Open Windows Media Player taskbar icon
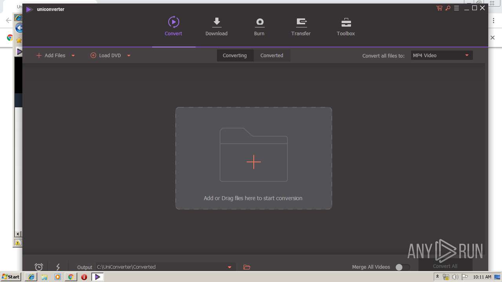The width and height of the screenshot is (502, 282). point(58,277)
